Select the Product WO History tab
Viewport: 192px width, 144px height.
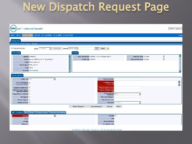click(x=58, y=113)
